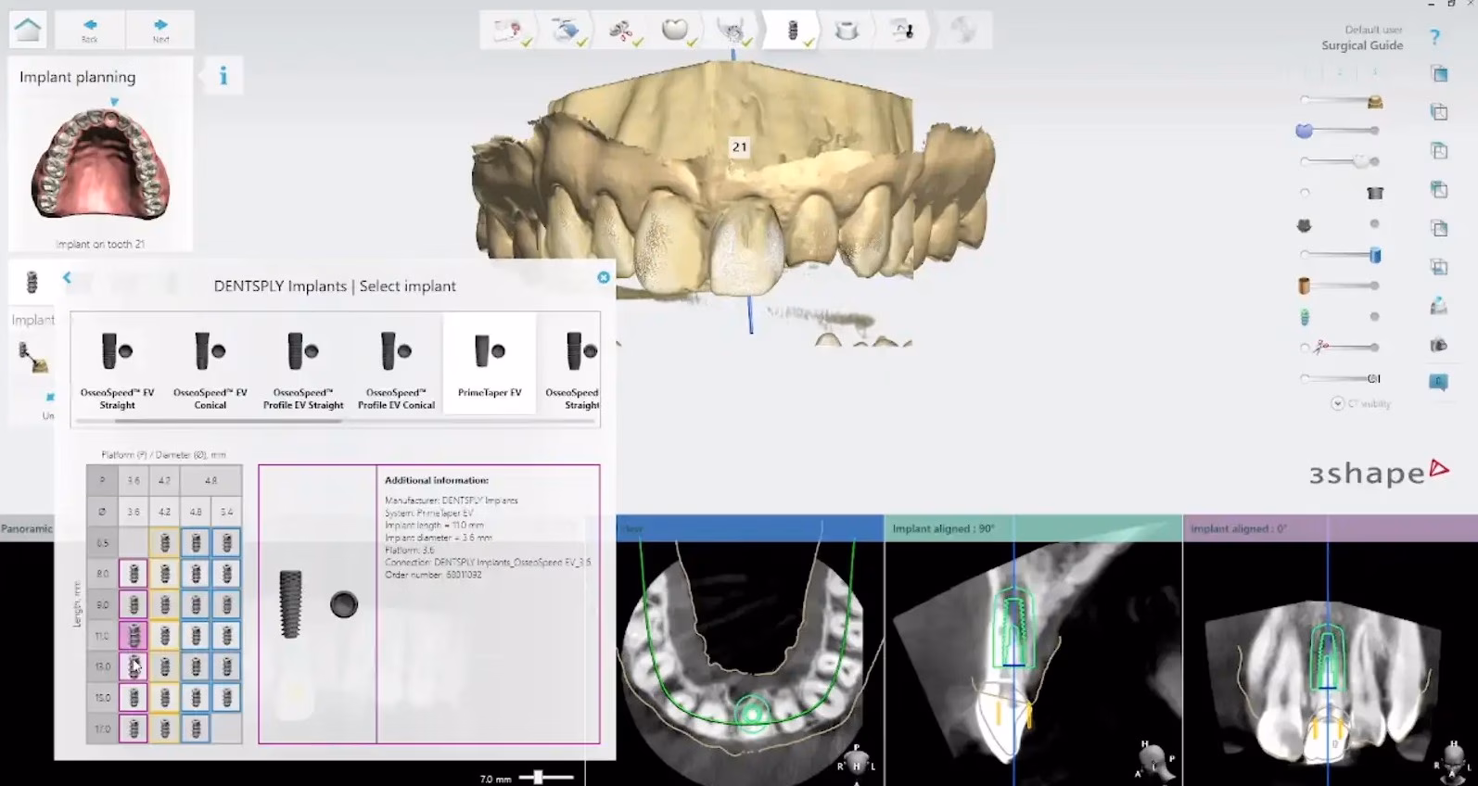
Task: Toggle the dark sleeve visibility icon
Action: [1375, 193]
